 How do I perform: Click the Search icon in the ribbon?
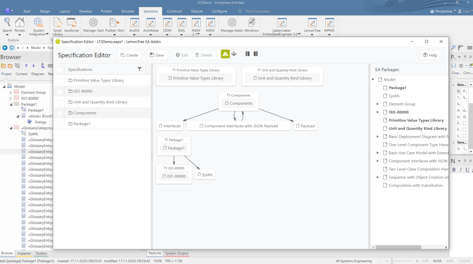coord(7,23)
